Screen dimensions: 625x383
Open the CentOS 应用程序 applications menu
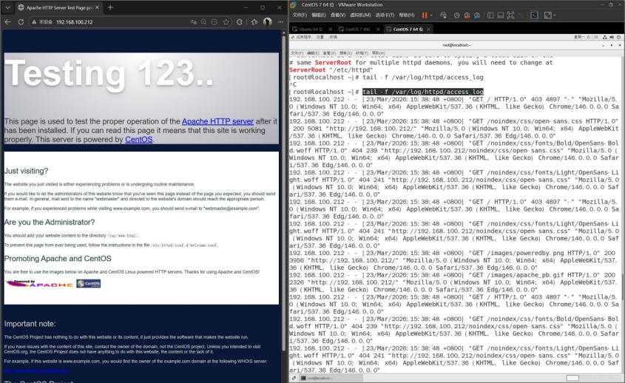click(301, 37)
